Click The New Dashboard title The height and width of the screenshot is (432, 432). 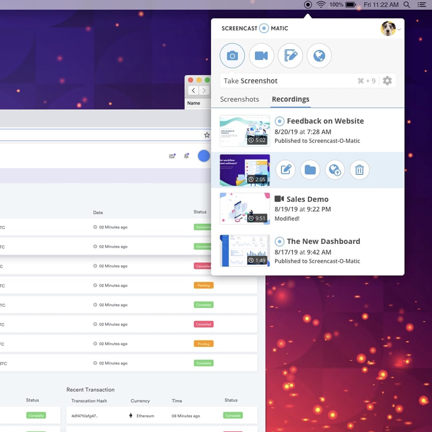pyautogui.click(x=323, y=241)
